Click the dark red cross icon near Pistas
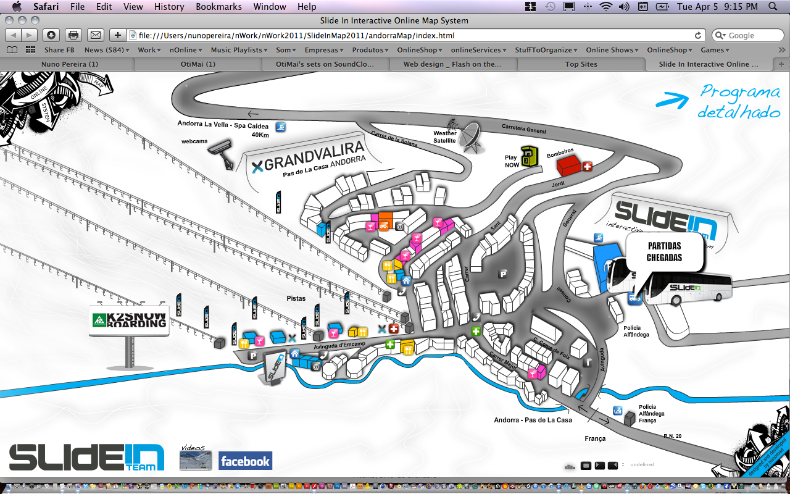The width and height of the screenshot is (790, 494). (393, 329)
